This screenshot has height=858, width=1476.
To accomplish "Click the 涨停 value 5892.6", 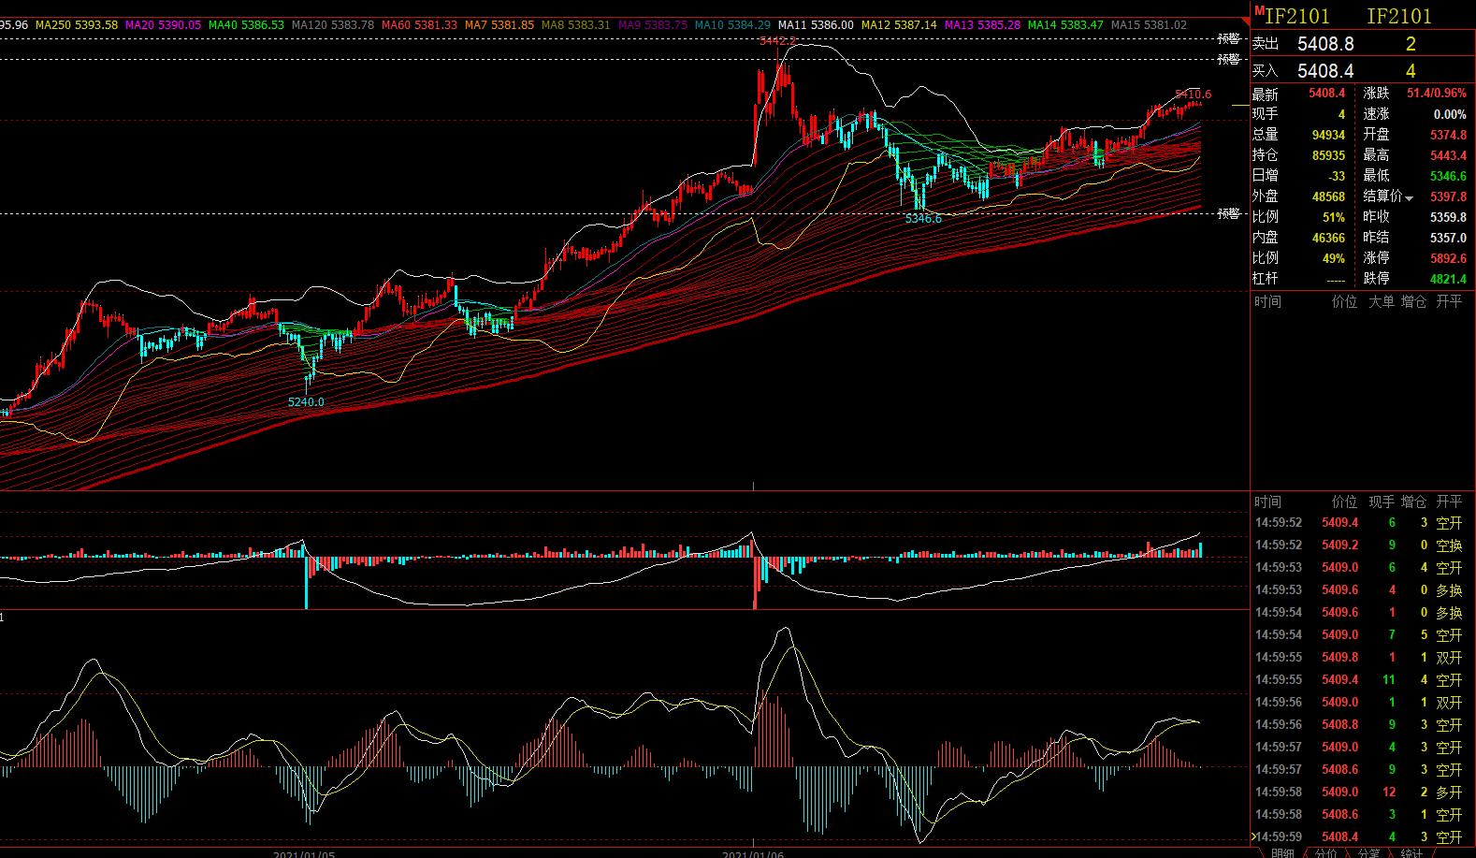I will [x=1448, y=258].
